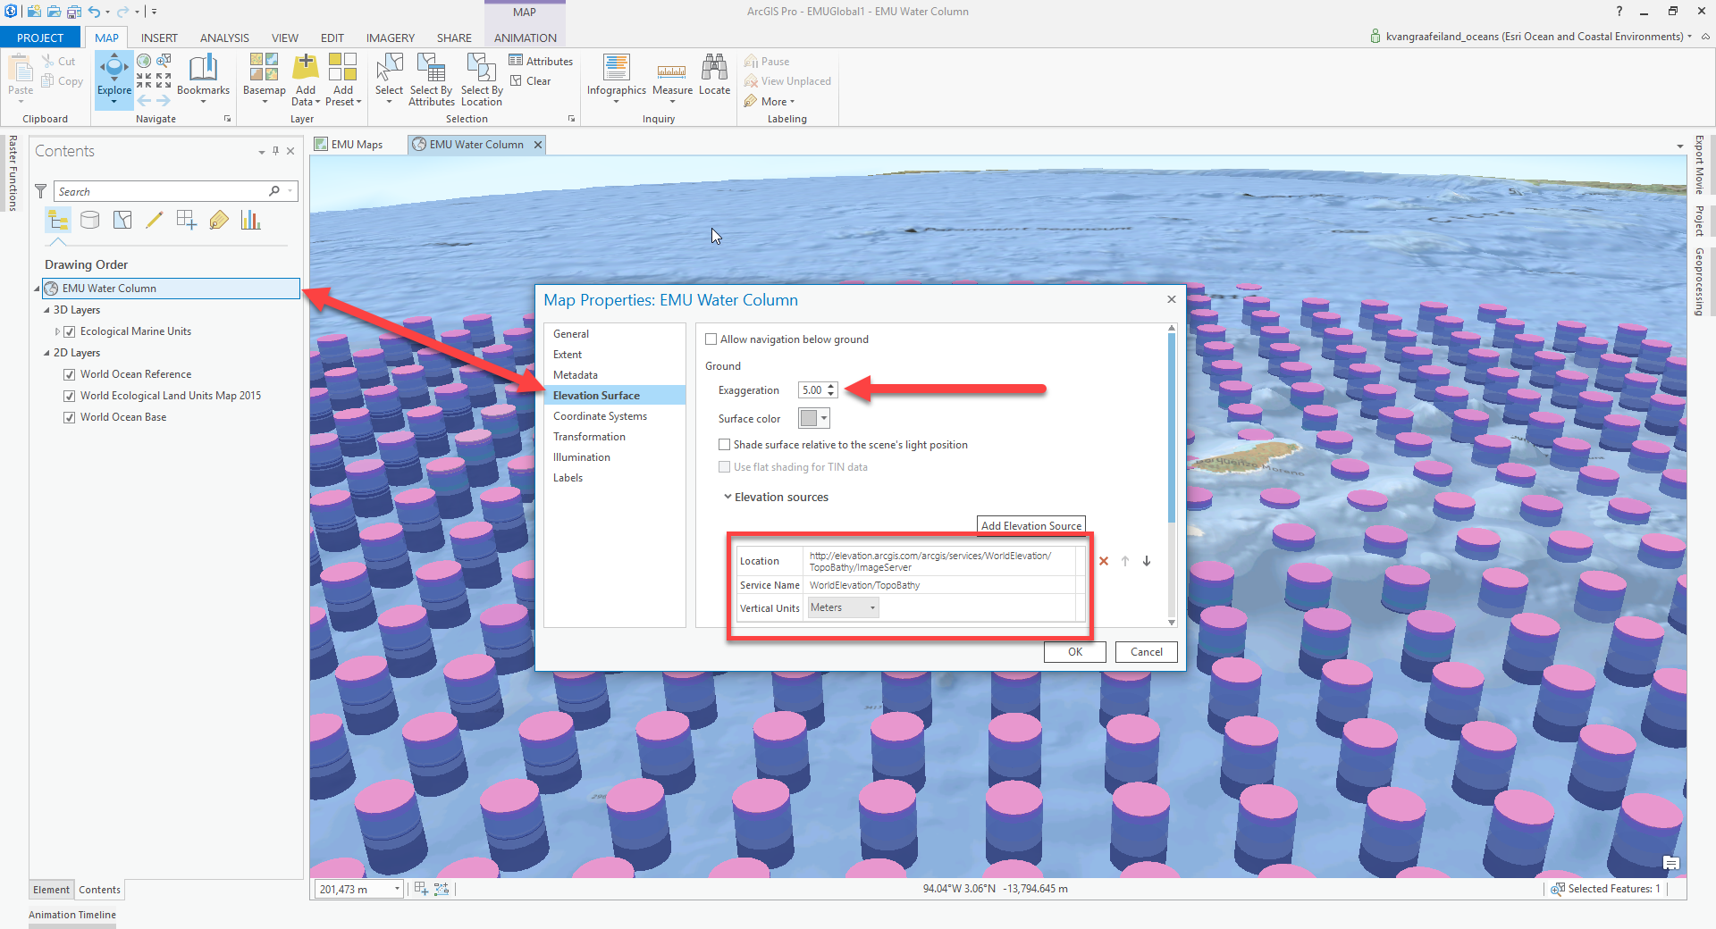1716x929 pixels.
Task: Open the INSERT ribbon tab
Action: [x=159, y=38]
